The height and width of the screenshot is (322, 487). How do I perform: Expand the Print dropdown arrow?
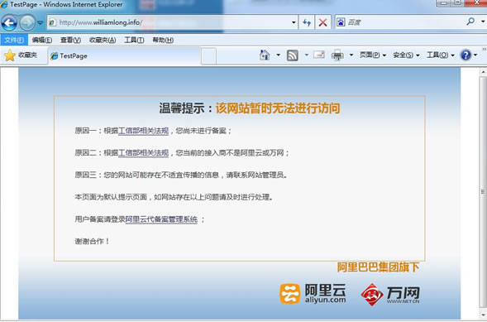(x=351, y=55)
